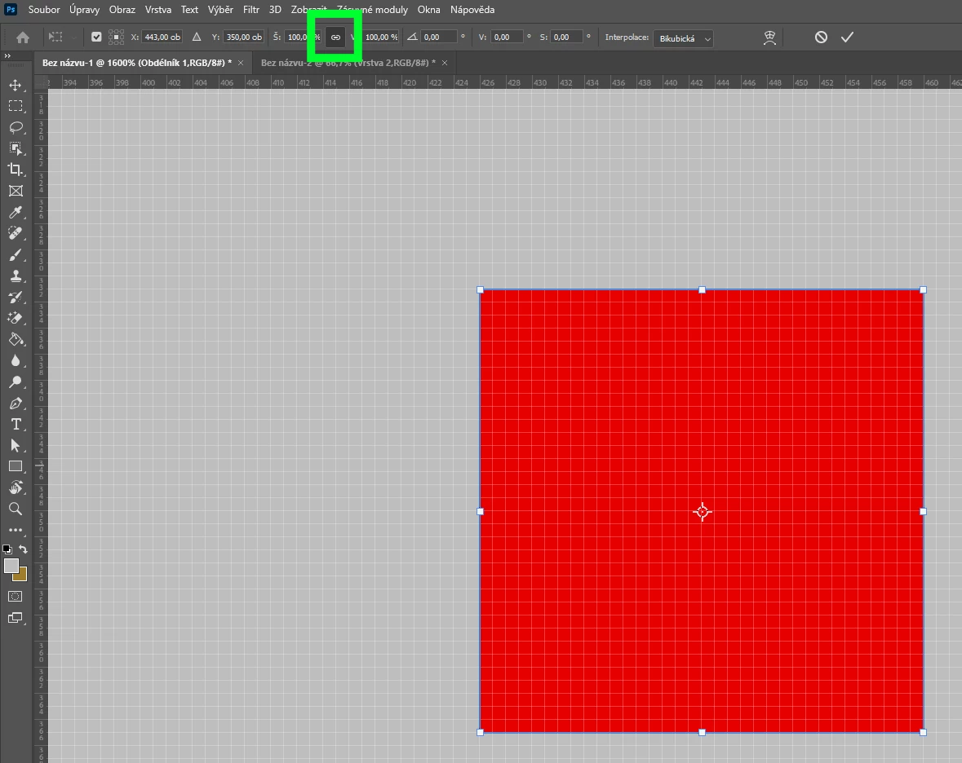962x763 pixels.
Task: Select the Dodge tool
Action: click(x=16, y=381)
